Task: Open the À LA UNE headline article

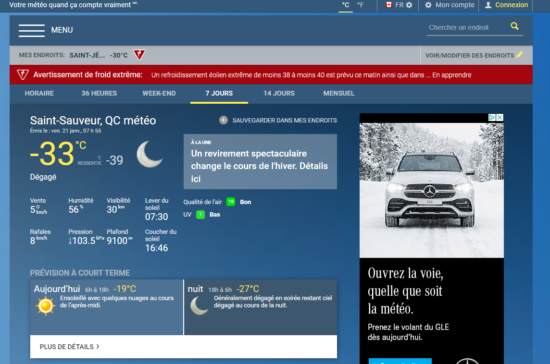Action: pyautogui.click(x=260, y=161)
